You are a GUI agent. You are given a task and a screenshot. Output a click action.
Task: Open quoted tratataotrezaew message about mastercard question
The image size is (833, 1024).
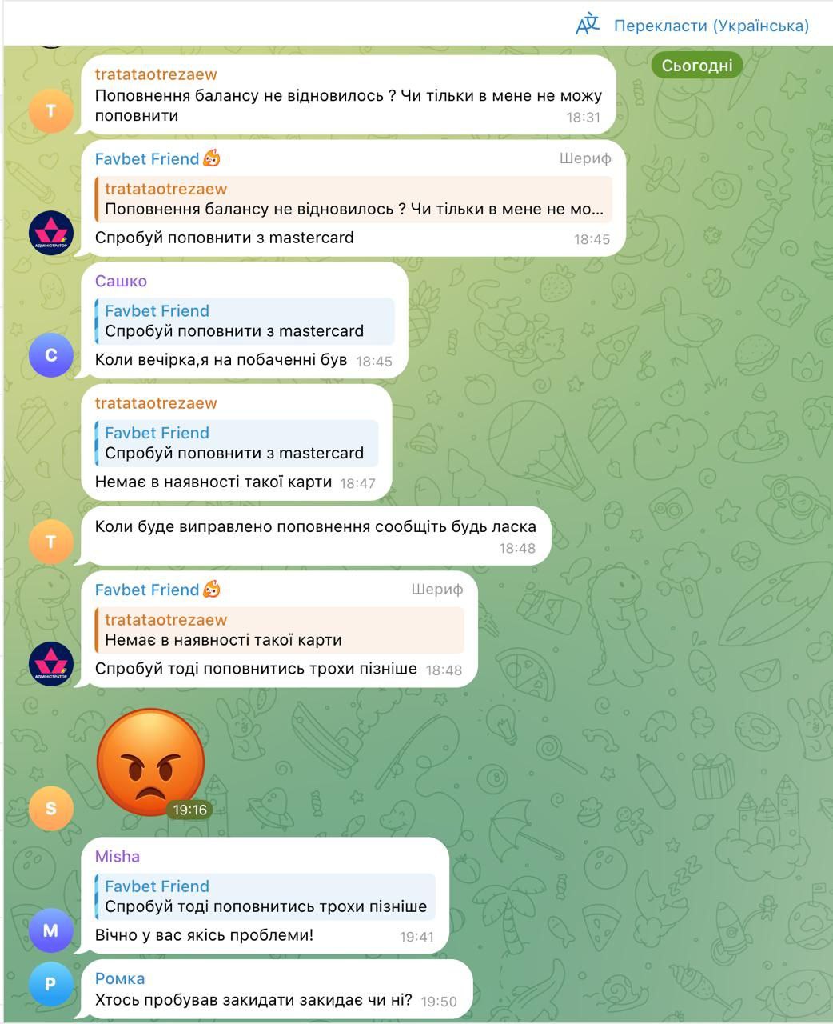[x=353, y=199]
